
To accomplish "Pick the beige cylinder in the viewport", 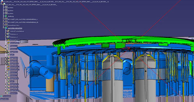I will click(x=50, y=84).
